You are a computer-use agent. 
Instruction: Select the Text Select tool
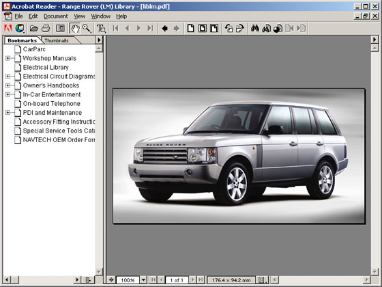(101, 28)
